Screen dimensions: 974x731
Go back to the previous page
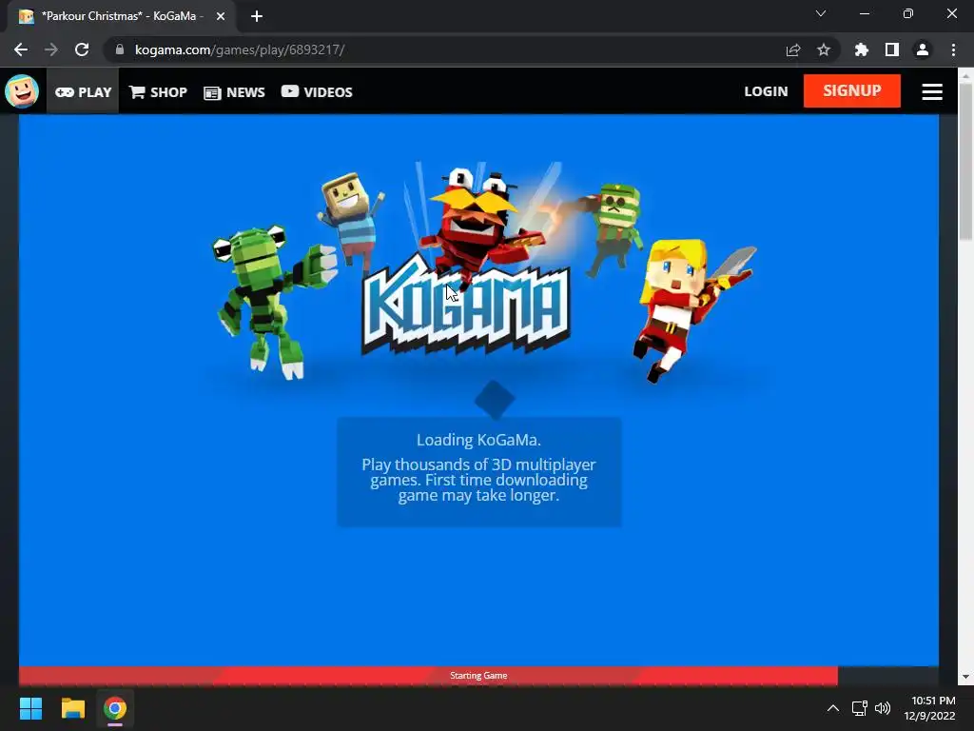coord(21,49)
